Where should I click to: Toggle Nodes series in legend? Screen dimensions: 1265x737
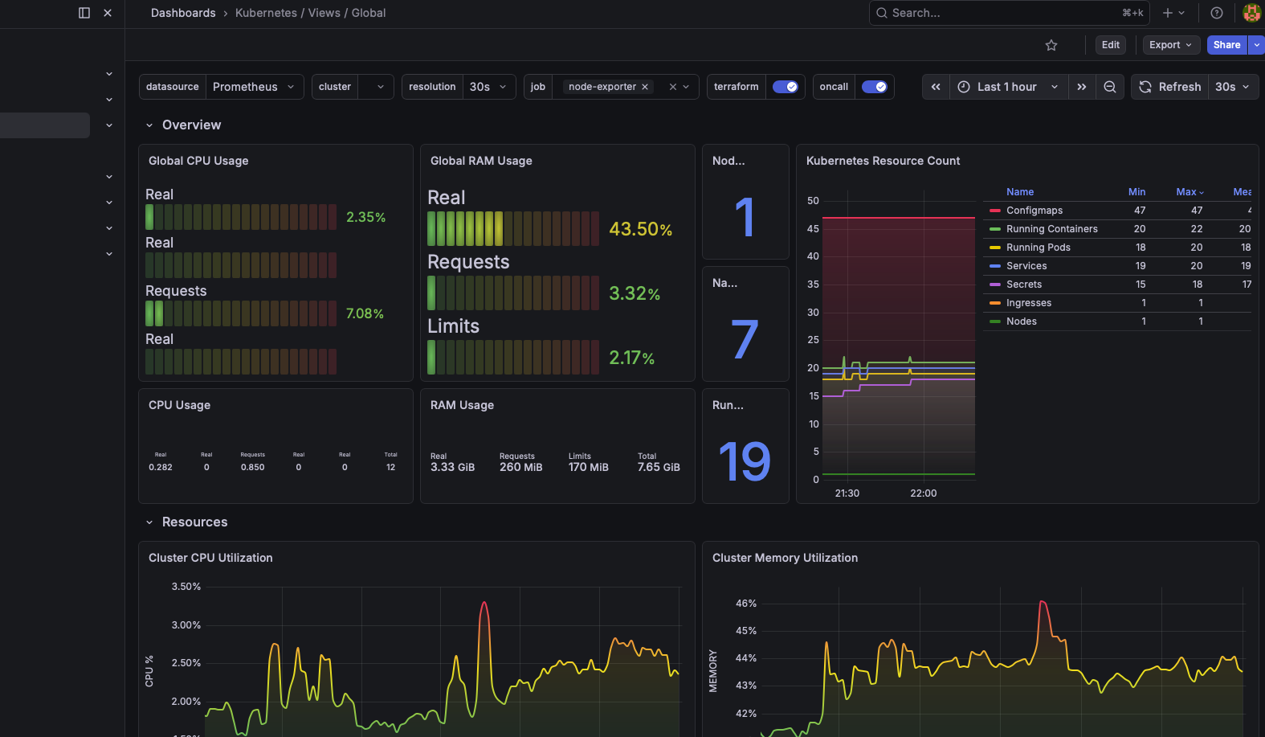click(1022, 321)
